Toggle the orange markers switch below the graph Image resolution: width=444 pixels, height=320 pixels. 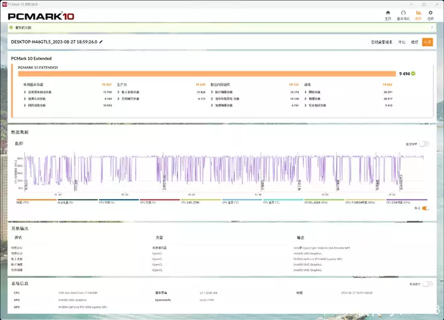point(425,208)
